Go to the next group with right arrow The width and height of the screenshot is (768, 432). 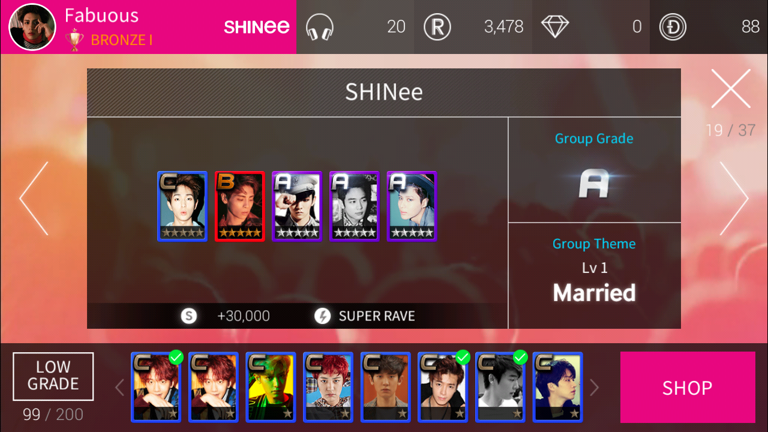tap(734, 199)
